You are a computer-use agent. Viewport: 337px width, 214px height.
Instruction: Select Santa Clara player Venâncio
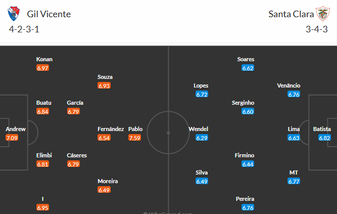288,85
